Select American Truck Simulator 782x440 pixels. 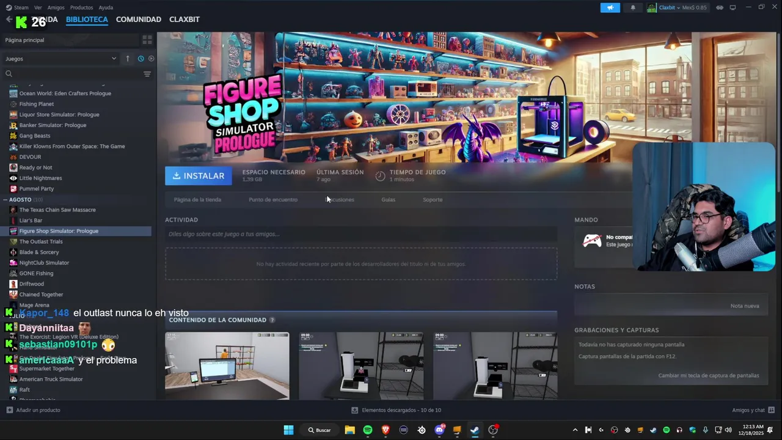click(x=51, y=380)
